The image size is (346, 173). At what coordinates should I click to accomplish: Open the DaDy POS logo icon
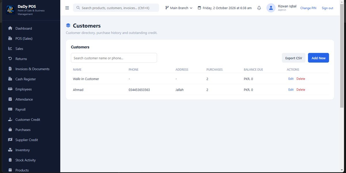pyautogui.click(x=10, y=10)
